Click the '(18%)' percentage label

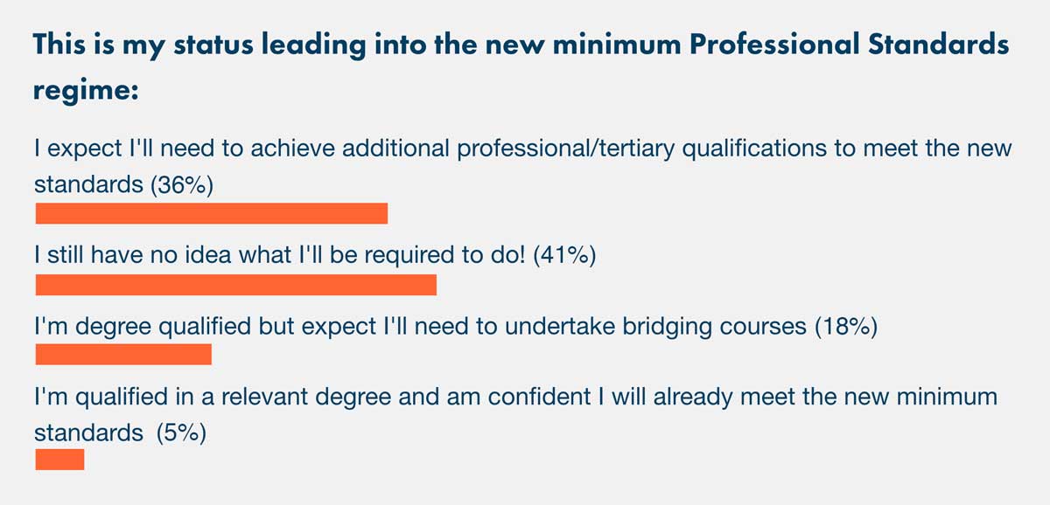[x=845, y=327]
